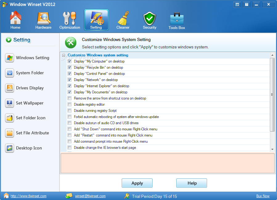Viewport: 277px width, 200px height.
Task: Click the System Folder sidebar icon
Action: (x=10, y=73)
